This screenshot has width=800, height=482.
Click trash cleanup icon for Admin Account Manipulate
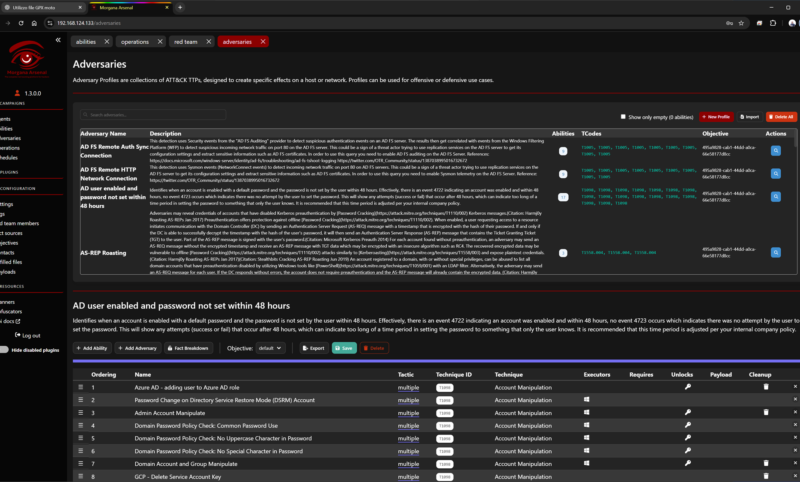766,412
